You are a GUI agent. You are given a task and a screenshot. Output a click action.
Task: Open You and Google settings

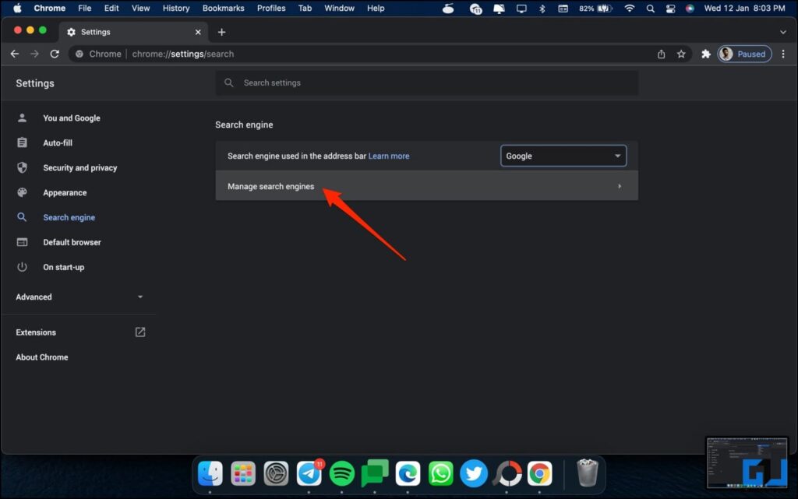(71, 118)
